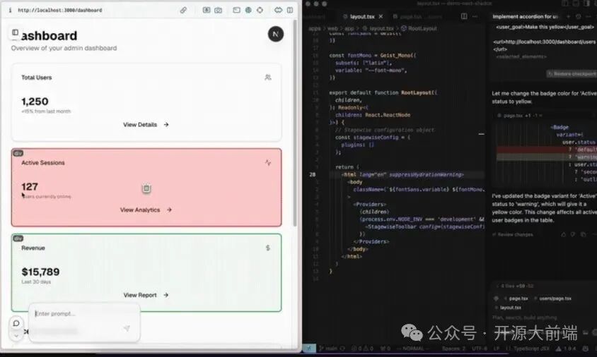The height and width of the screenshot is (357, 597).
Task: Click the send arrow in the prompt box
Action: [x=127, y=329]
